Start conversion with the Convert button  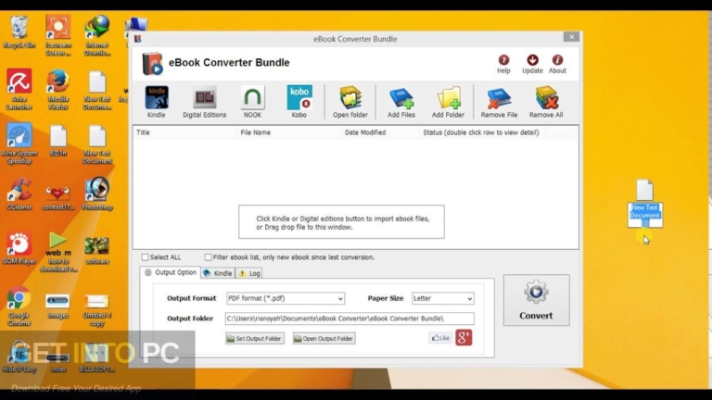click(x=536, y=300)
